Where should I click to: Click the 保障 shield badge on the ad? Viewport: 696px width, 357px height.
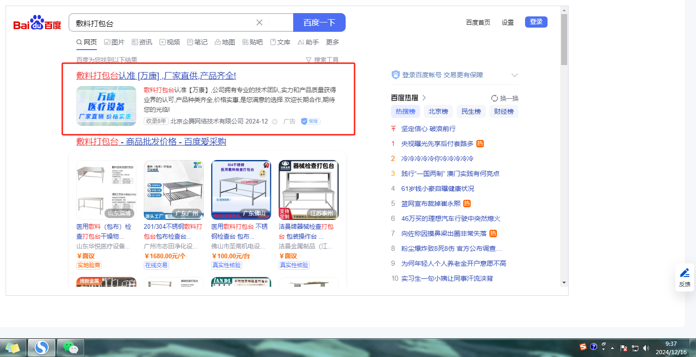click(x=311, y=121)
